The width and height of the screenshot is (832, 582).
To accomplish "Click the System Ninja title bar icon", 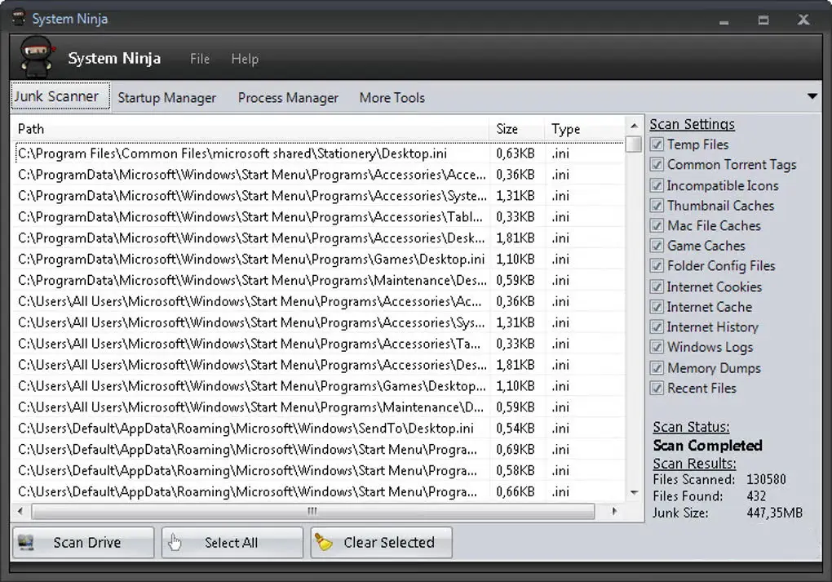I will click(18, 16).
